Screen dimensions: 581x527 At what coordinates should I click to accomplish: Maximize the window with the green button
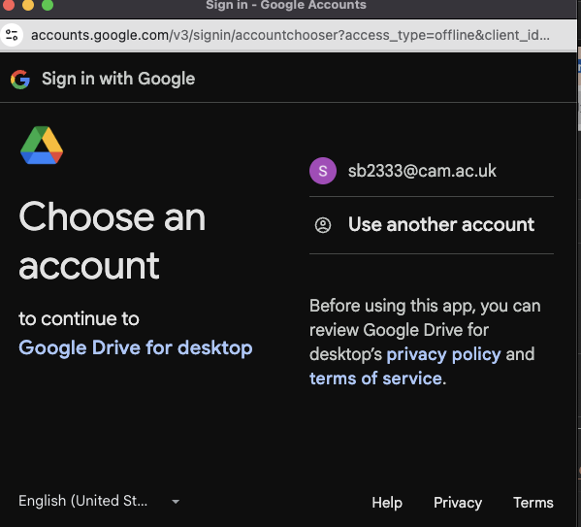click(x=48, y=5)
